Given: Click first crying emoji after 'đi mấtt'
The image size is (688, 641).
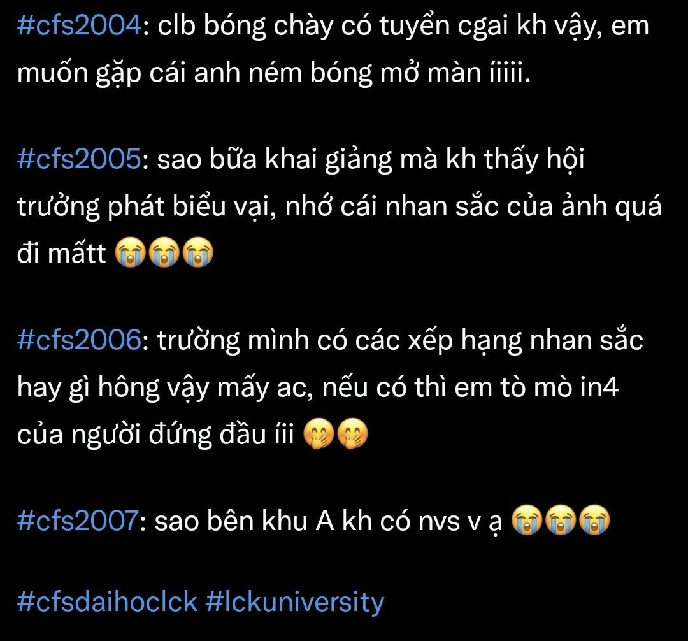Looking at the screenshot, I should tap(131, 253).
